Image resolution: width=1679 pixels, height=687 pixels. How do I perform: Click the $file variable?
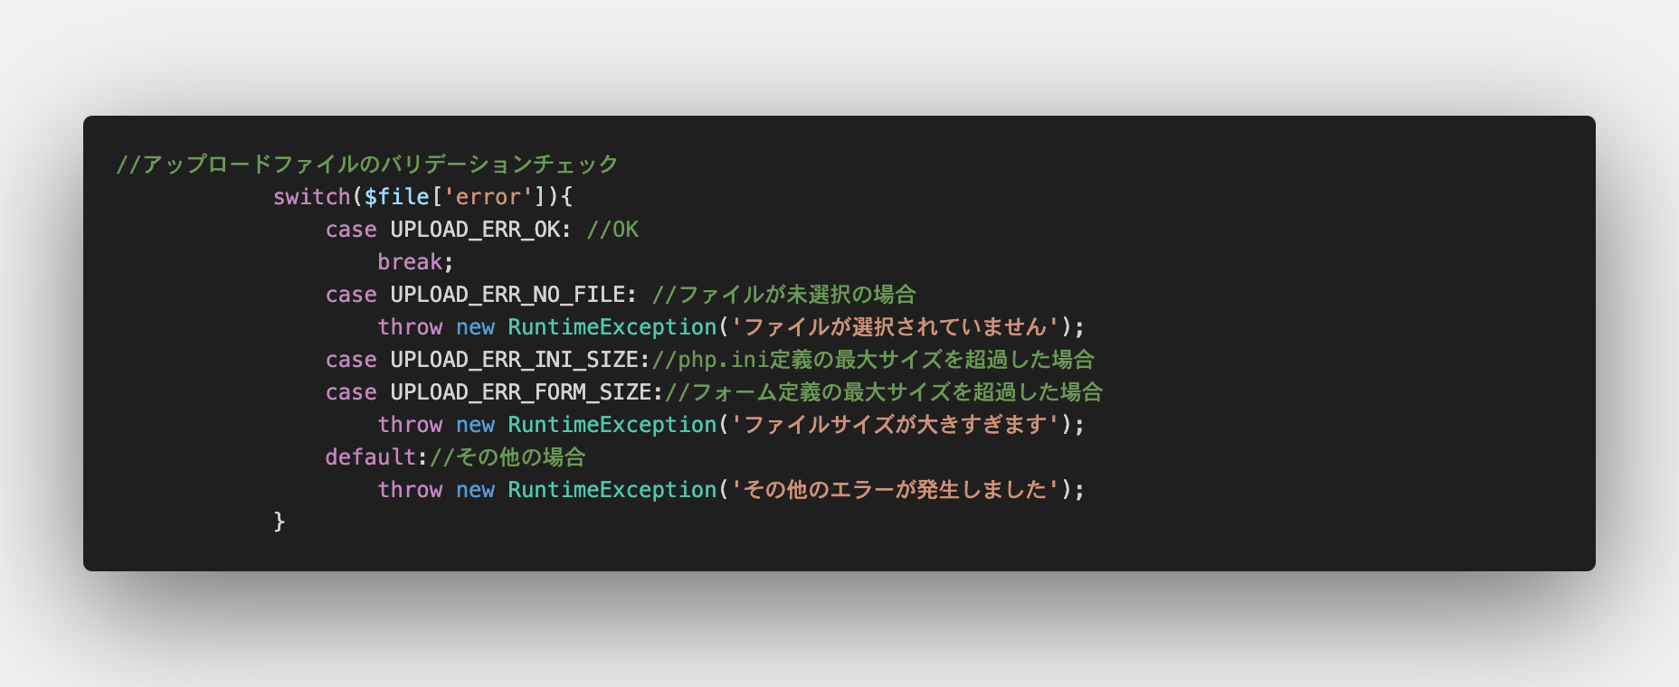[x=396, y=197]
